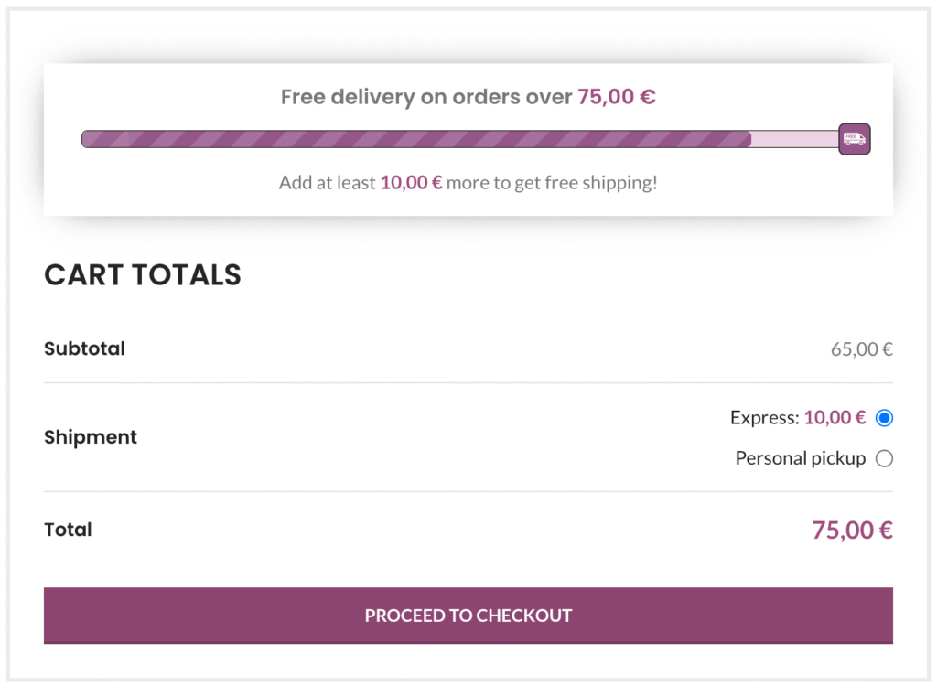Click the free delivery banner headline

tap(468, 96)
